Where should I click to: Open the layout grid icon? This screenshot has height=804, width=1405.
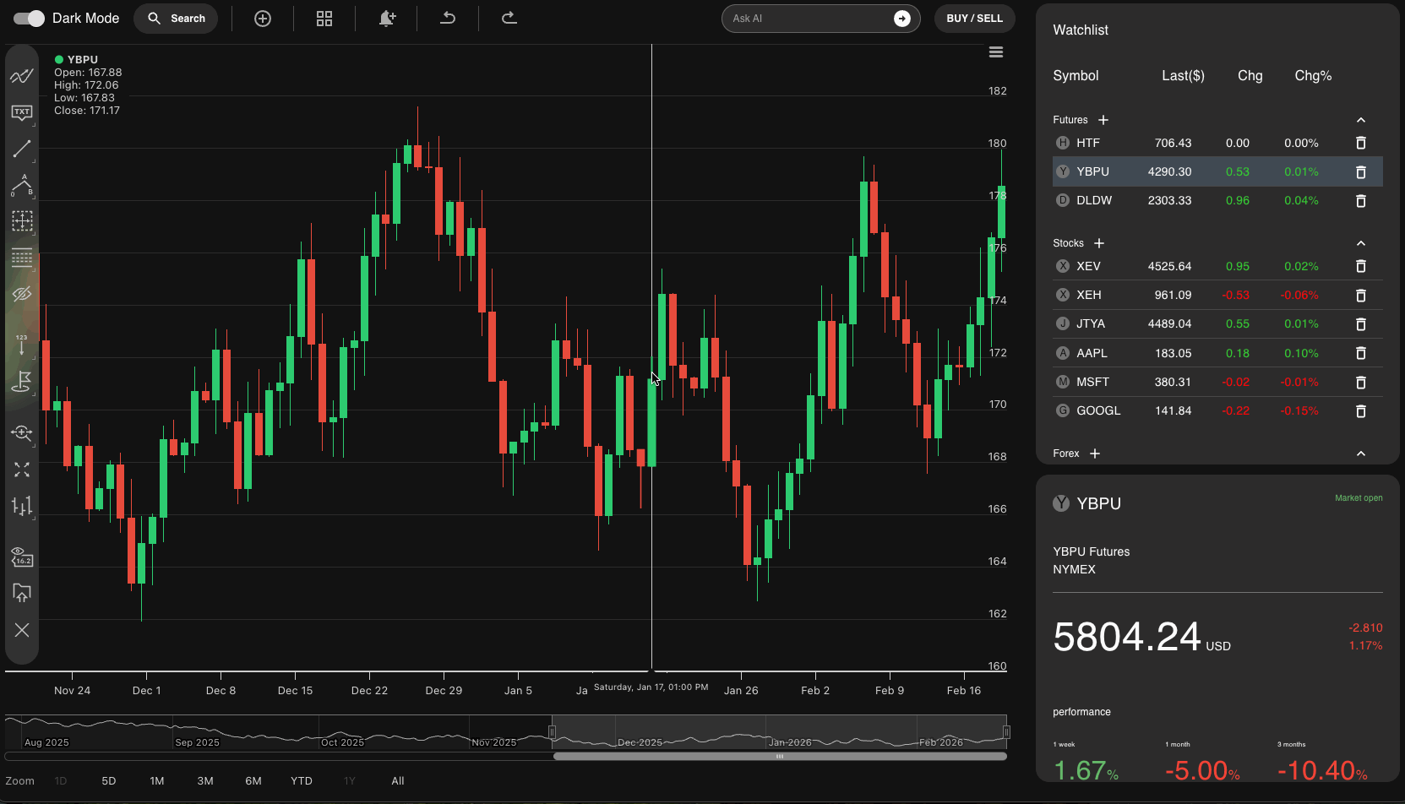(324, 19)
